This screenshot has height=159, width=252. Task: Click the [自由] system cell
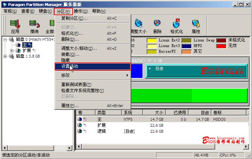(x=129, y=131)
